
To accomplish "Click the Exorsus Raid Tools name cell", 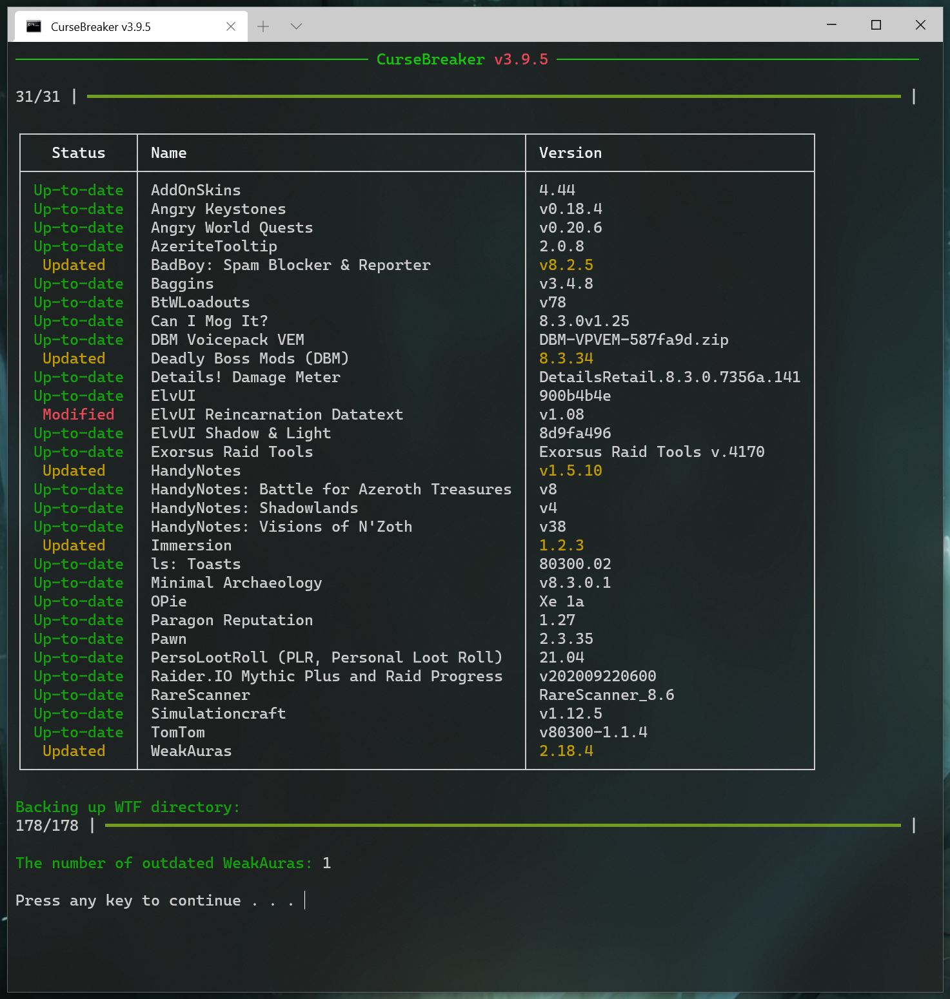I will click(232, 452).
